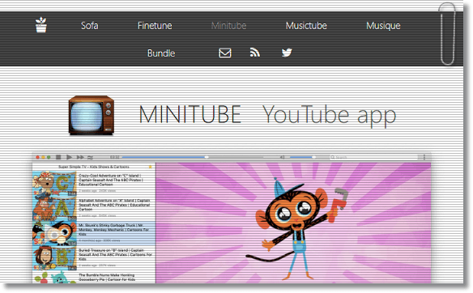Select the Crazy-Cool Adventure on C Island video
This screenshot has height=293, width=473.
click(x=94, y=183)
